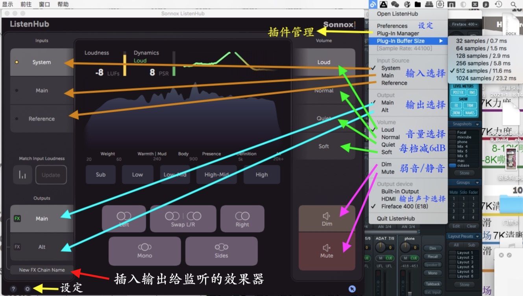Listen to Sides only in ListenHub
The height and width of the screenshot is (296, 523).
coord(221,251)
